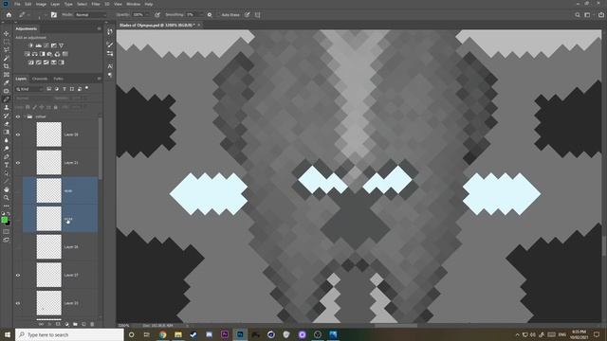
Task: Open the File menu
Action: point(17,4)
